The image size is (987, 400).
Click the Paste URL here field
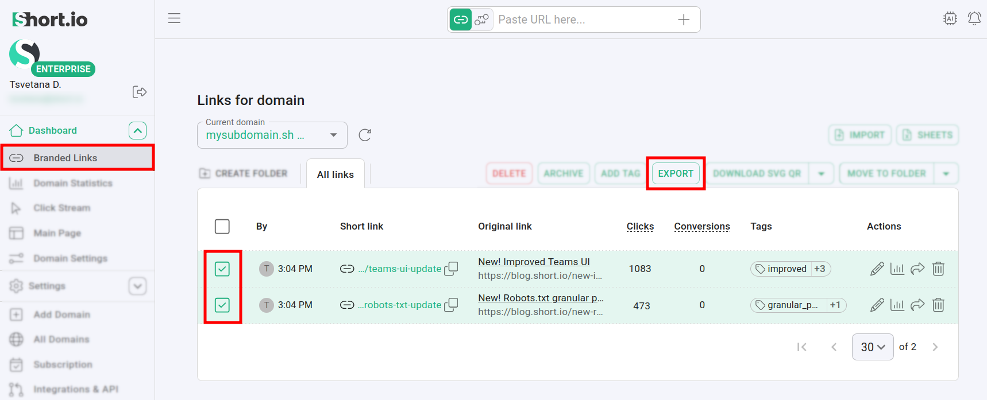click(x=583, y=20)
